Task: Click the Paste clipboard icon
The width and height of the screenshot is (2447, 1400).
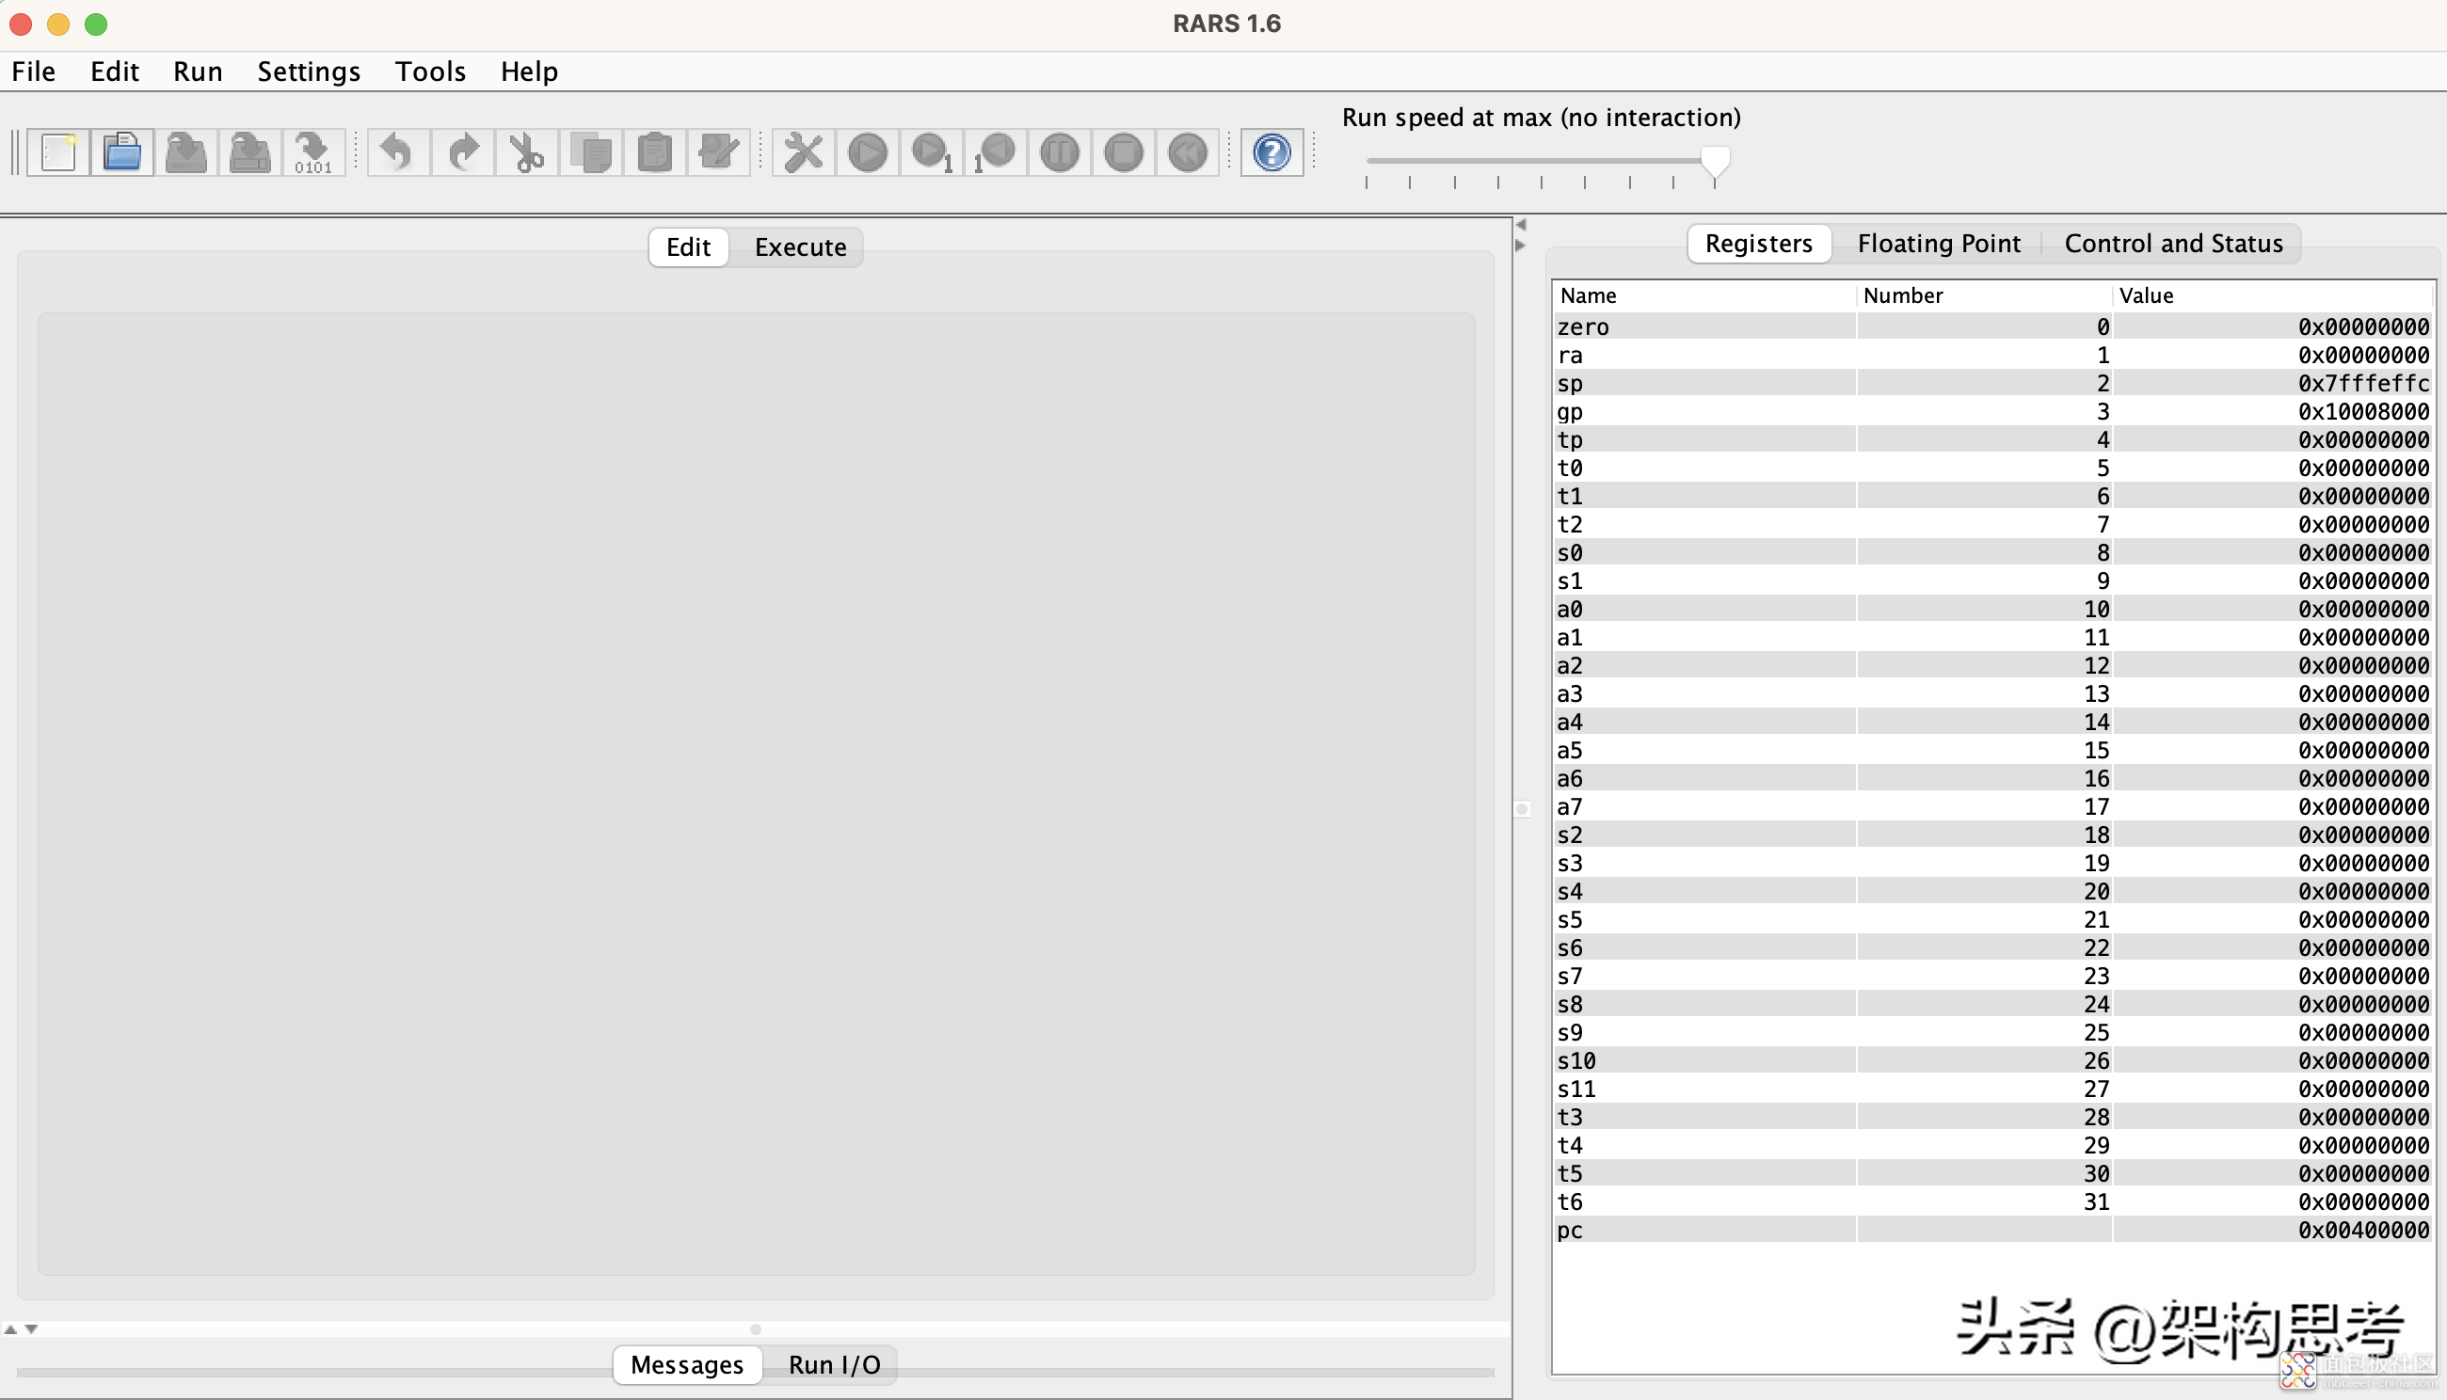Action: click(x=654, y=151)
